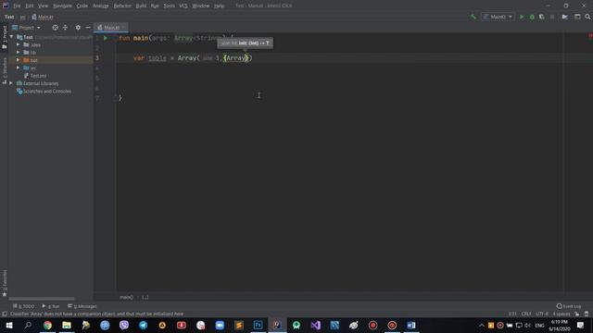Open the Run tool window button
The image size is (593, 333).
(x=51, y=306)
